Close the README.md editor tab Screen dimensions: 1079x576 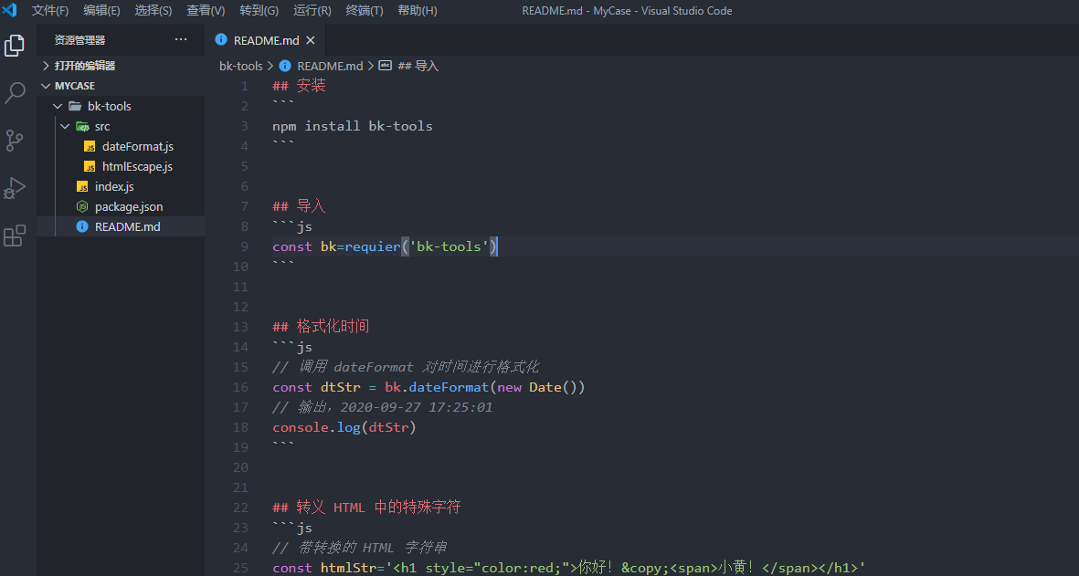tap(311, 40)
